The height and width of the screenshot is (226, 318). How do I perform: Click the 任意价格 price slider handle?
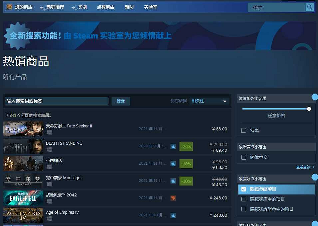click(309, 109)
